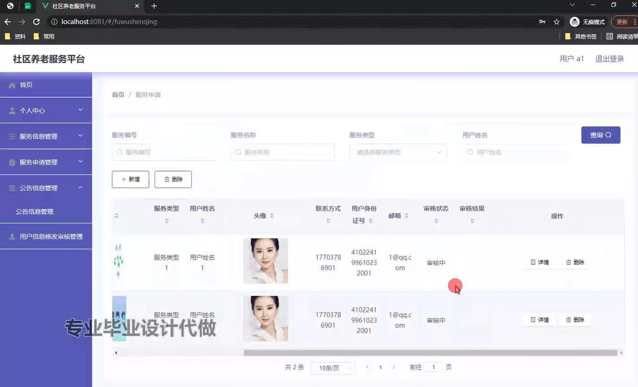This screenshot has height=387, width=638.
Task: Expand 服务申请管理 sidebar menu
Action: pyautogui.click(x=46, y=162)
